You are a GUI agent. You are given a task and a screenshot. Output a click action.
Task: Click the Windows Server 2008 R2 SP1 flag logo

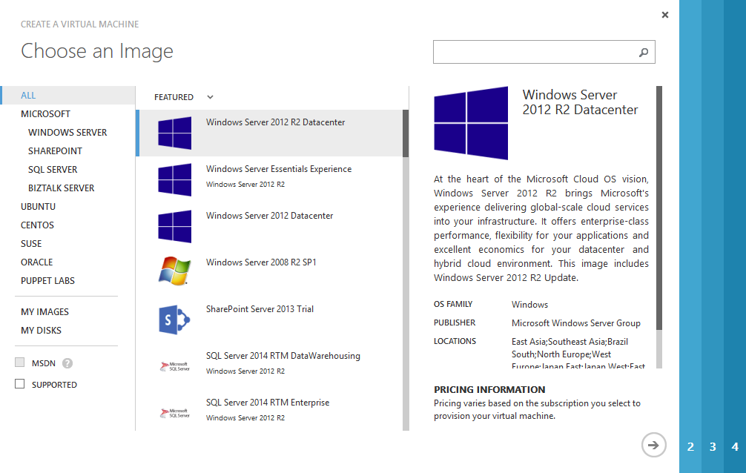pyautogui.click(x=174, y=271)
